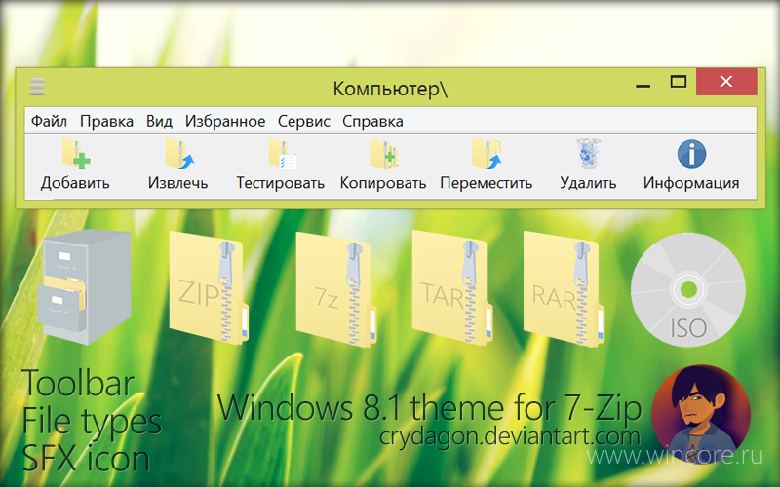The image size is (780, 487).
Task: Click the Переместить text label
Action: click(x=486, y=183)
